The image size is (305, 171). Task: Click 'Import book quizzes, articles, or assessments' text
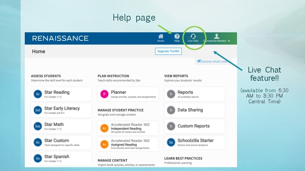pos(126,165)
